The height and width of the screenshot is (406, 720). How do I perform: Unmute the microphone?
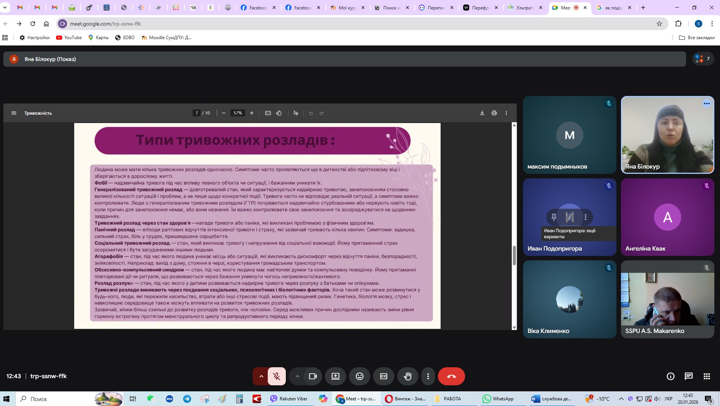tap(277, 376)
